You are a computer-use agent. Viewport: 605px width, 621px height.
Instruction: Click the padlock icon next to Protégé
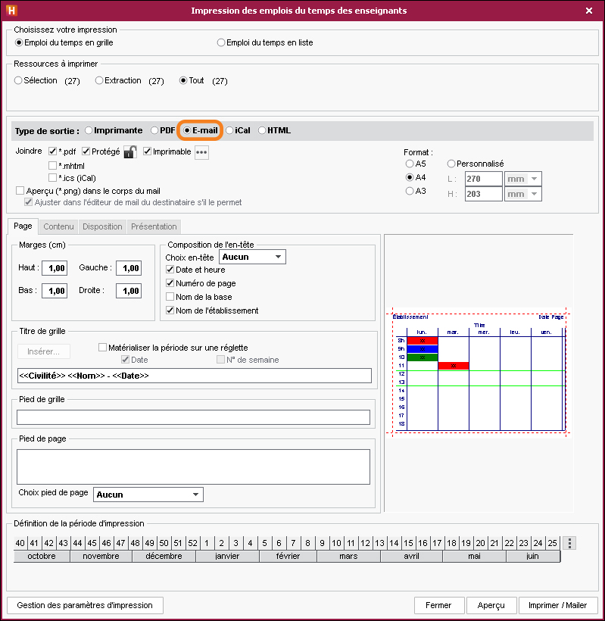130,151
